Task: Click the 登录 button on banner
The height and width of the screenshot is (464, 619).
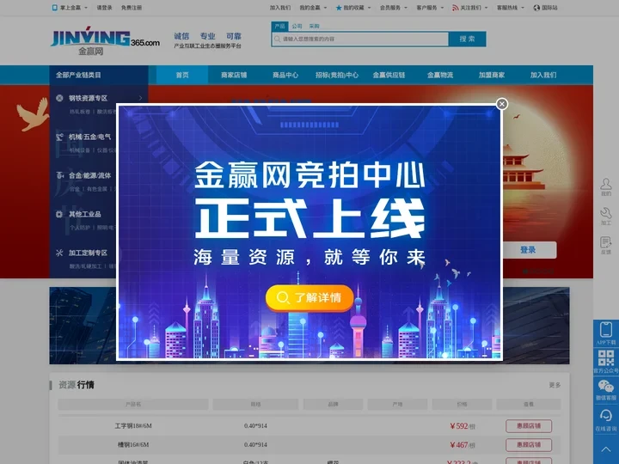Action: point(528,250)
